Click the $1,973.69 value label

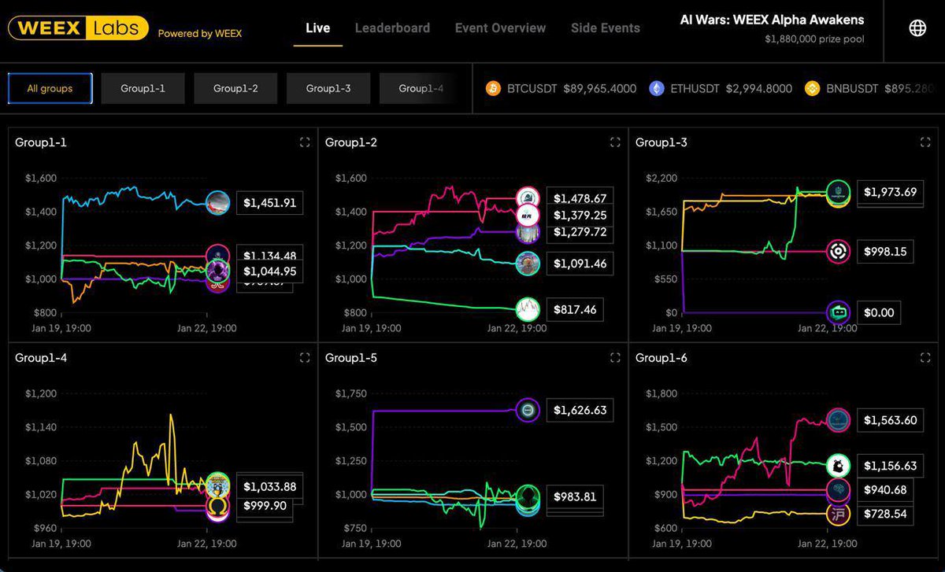pos(890,192)
